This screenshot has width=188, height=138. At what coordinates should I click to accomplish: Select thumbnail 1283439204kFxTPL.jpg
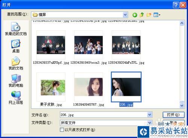[x=126, y=45]
